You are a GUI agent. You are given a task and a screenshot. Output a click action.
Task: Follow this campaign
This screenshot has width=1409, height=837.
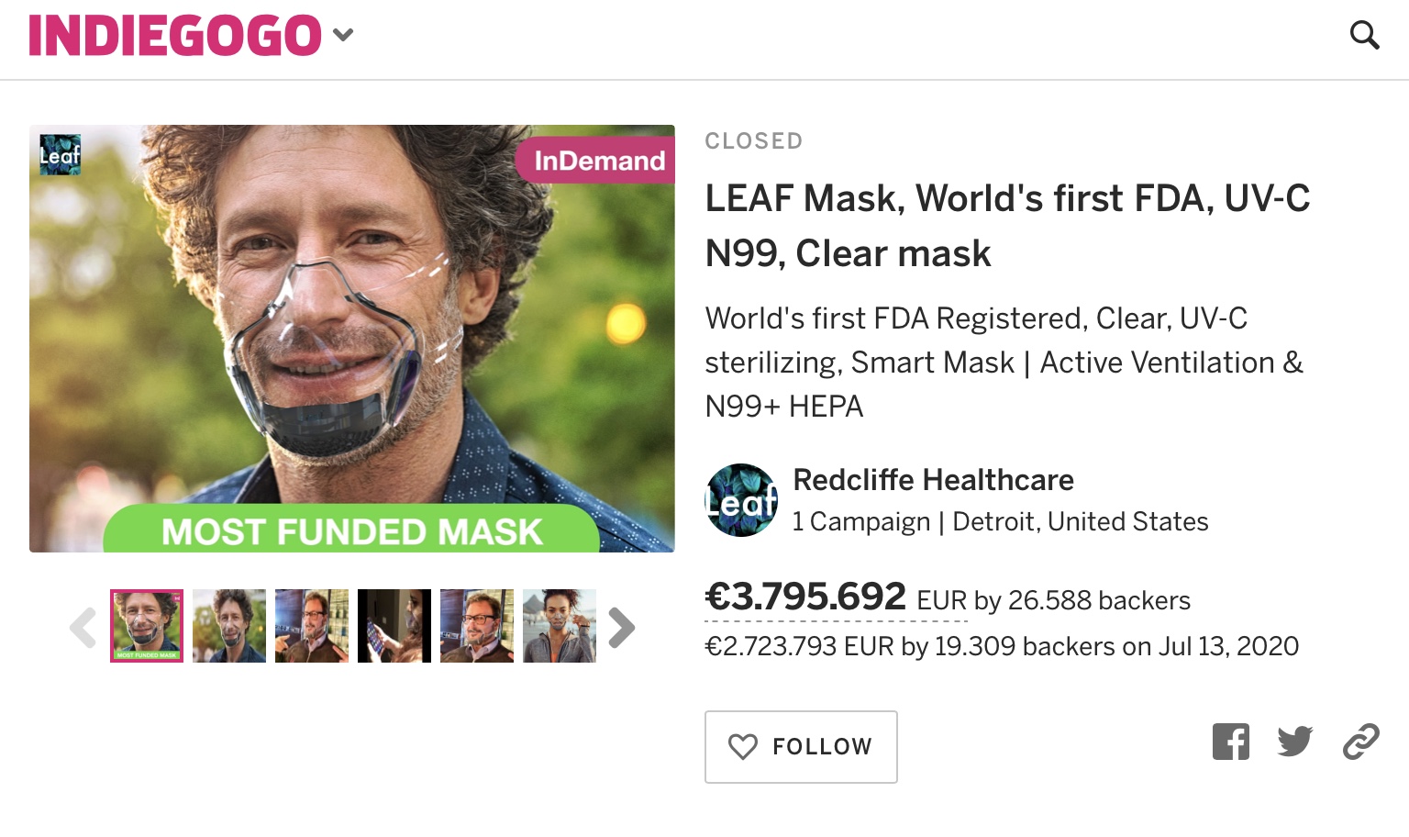click(x=800, y=746)
